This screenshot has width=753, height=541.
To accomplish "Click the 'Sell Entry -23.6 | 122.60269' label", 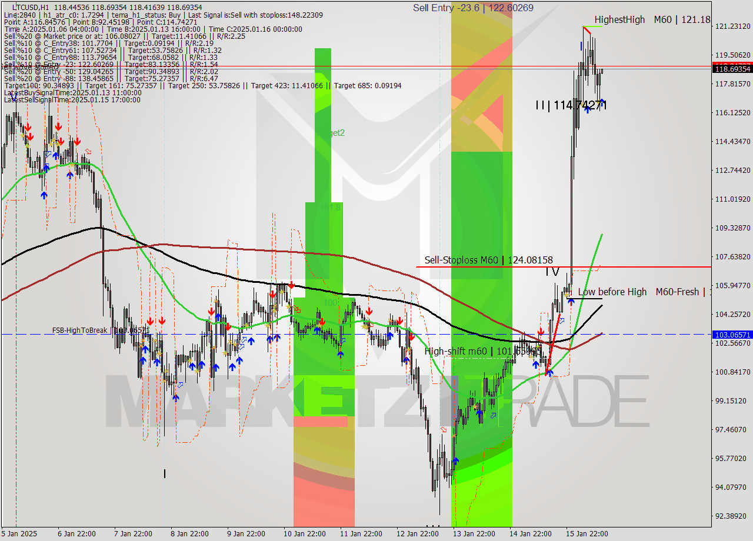I will 473,8.
